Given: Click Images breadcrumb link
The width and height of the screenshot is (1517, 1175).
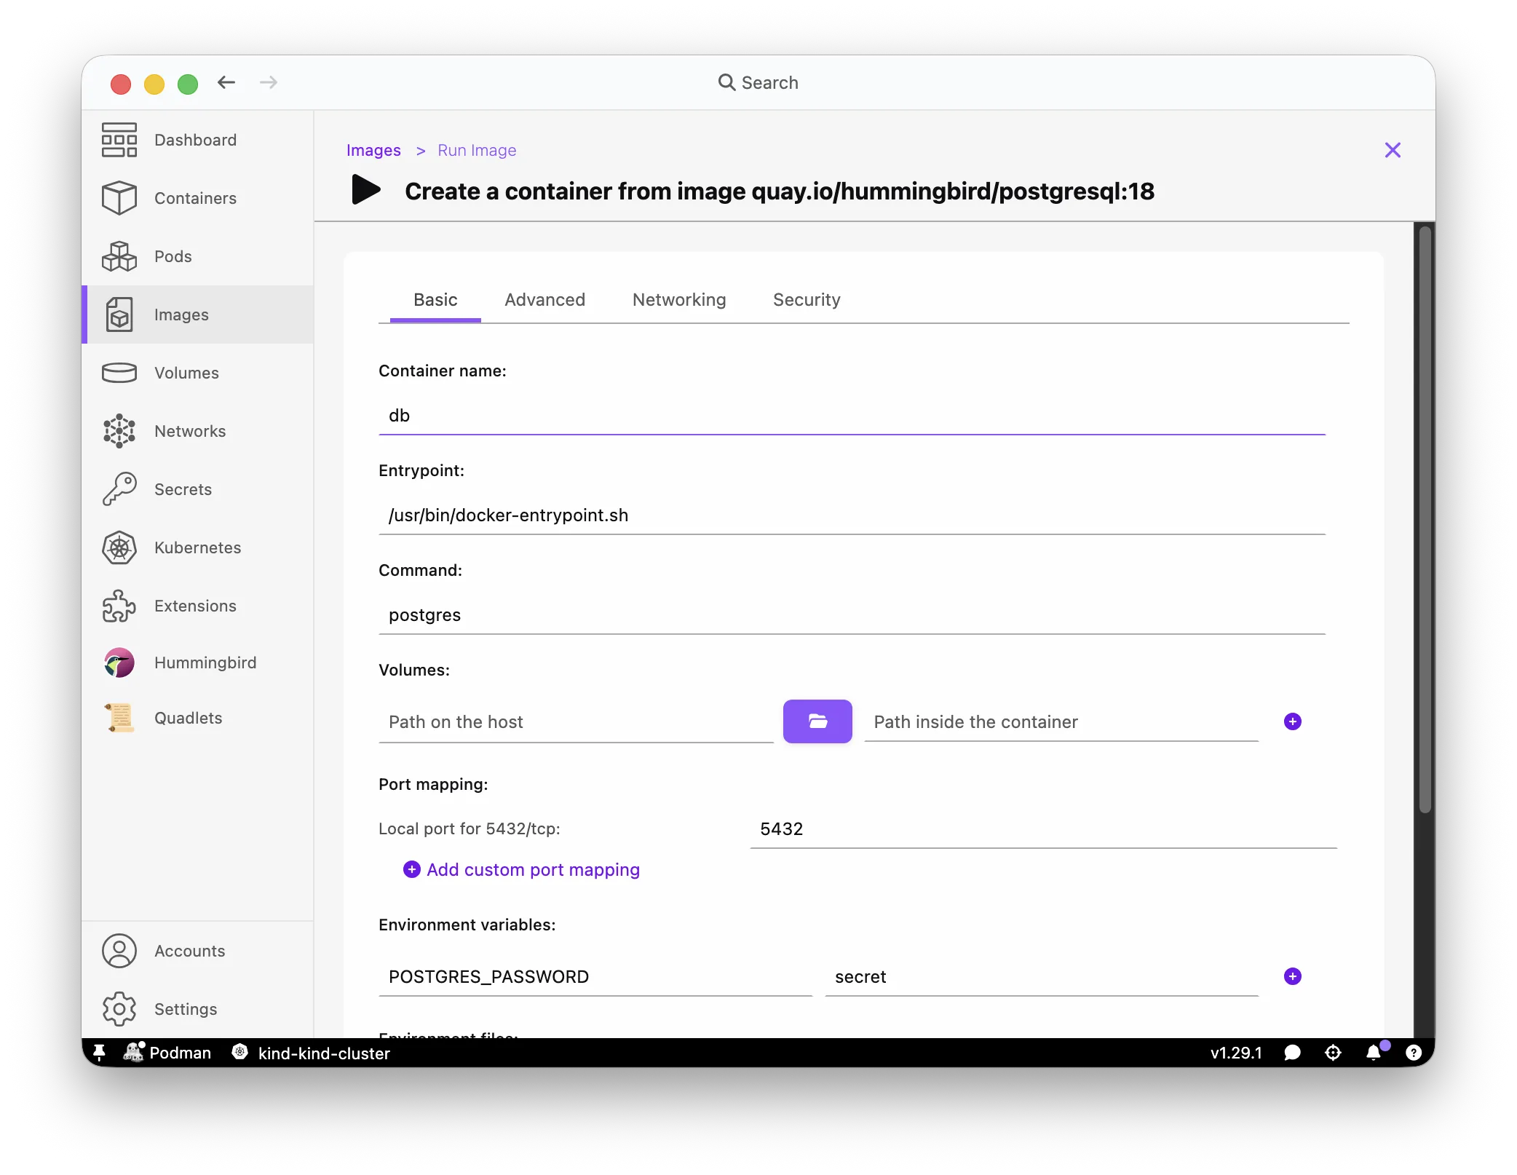Looking at the screenshot, I should tap(373, 150).
